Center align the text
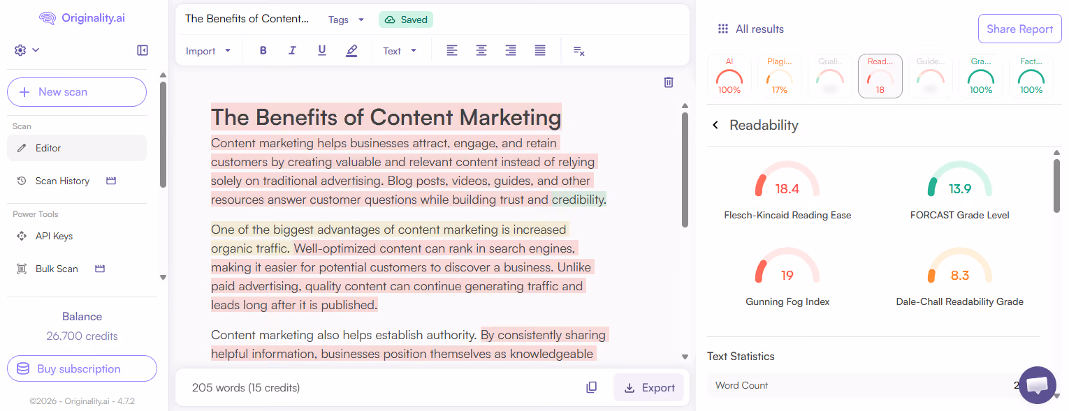 (481, 51)
